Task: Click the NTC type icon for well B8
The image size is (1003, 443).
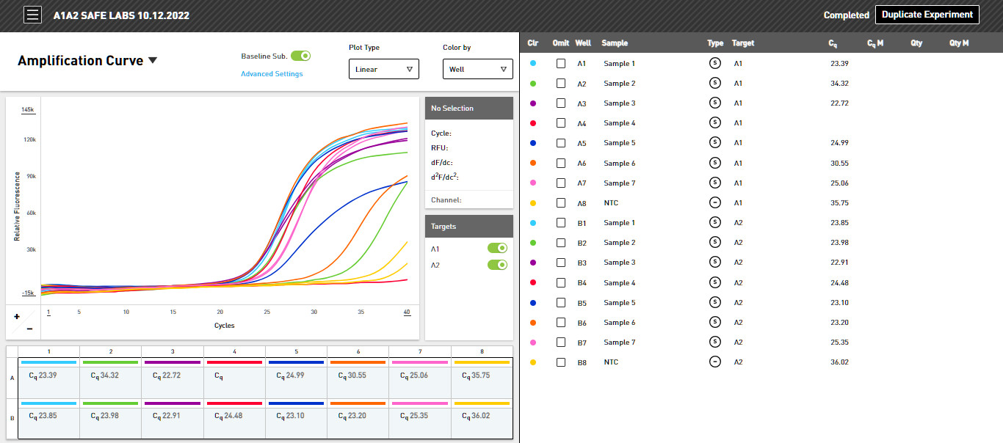Action: coord(714,362)
